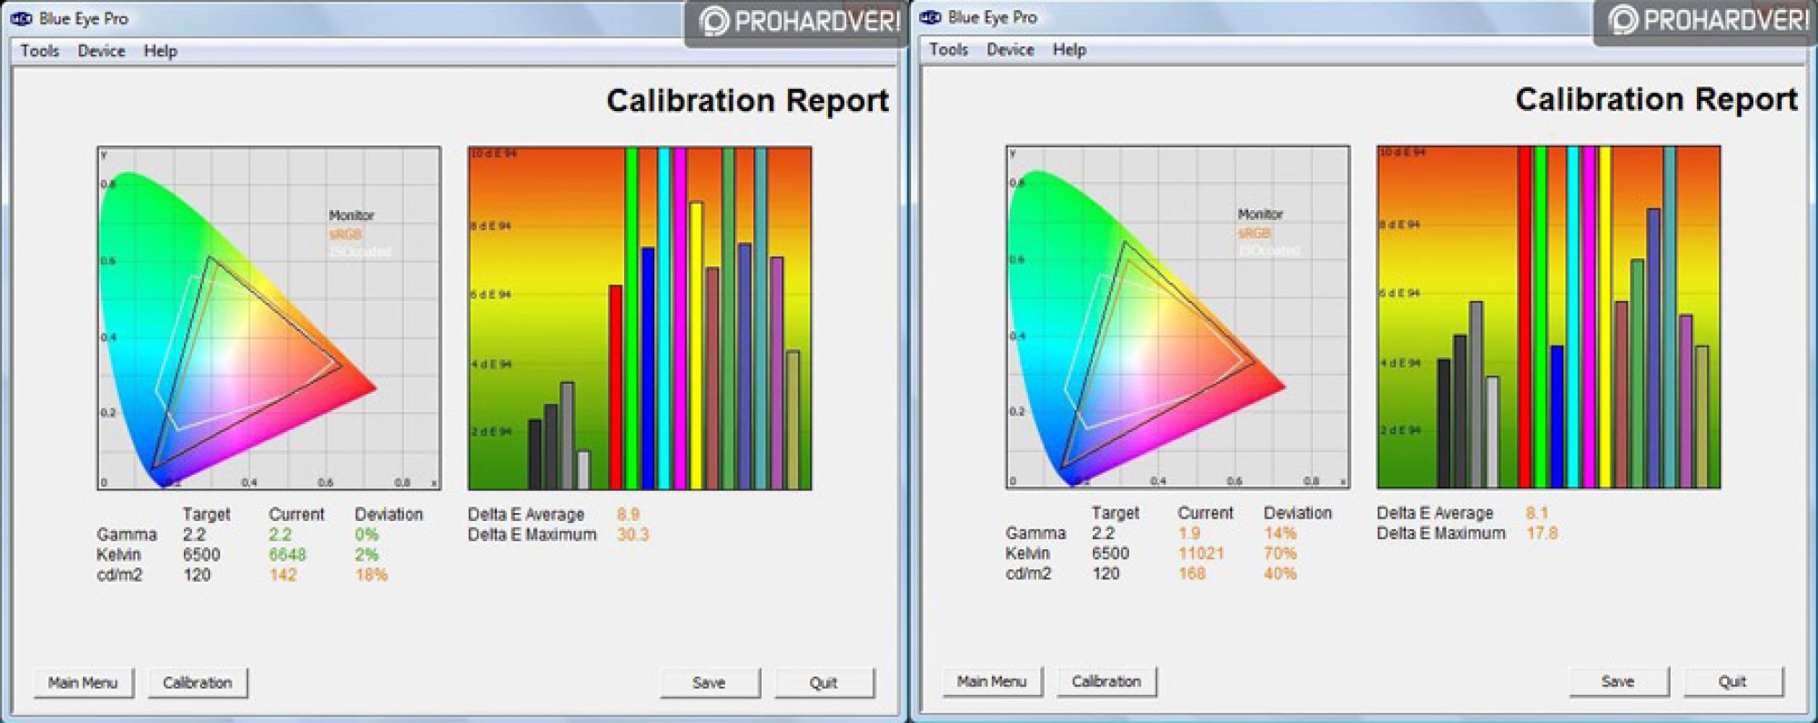Click the yellow bar in left Delta E chart
The height and width of the screenshot is (723, 1818).
pos(696,346)
